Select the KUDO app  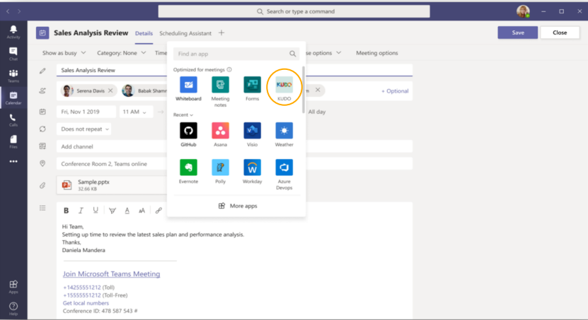[284, 89]
